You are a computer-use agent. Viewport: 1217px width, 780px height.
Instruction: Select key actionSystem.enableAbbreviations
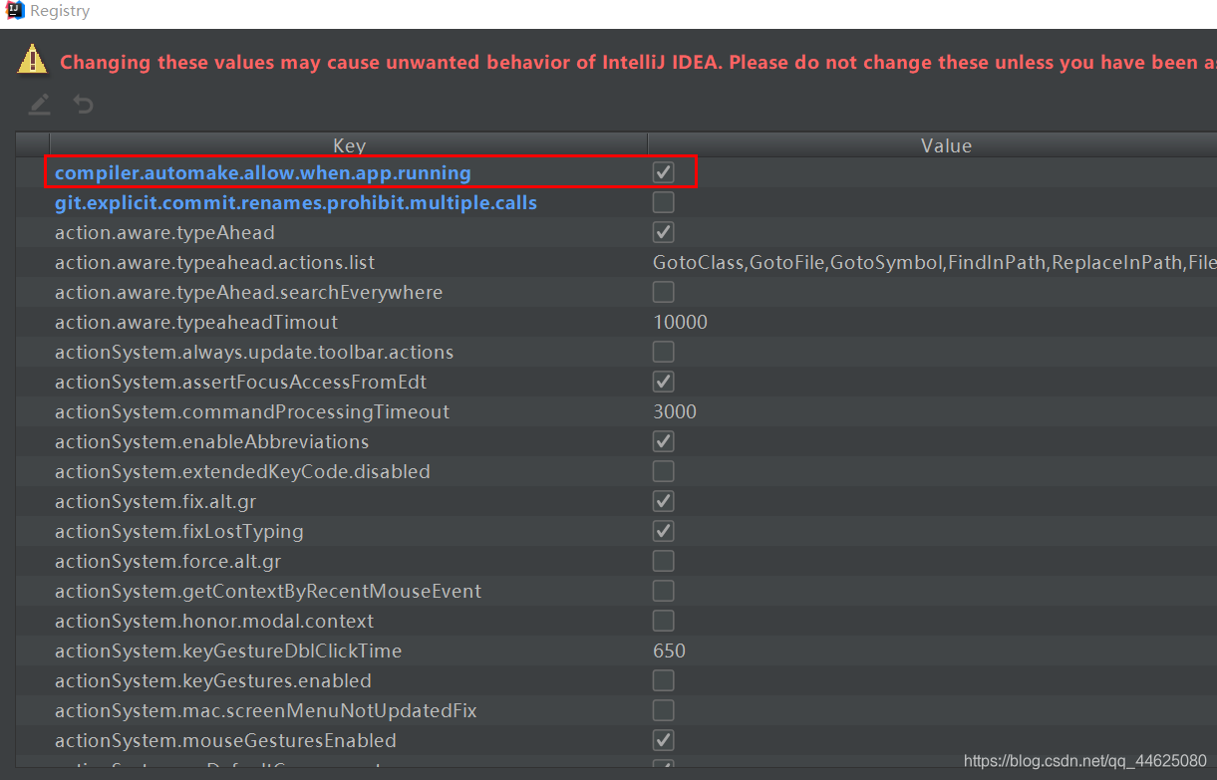211,441
